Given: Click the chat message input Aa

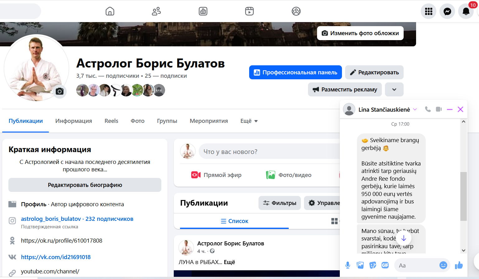Looking at the screenshot, I should coord(416,265).
